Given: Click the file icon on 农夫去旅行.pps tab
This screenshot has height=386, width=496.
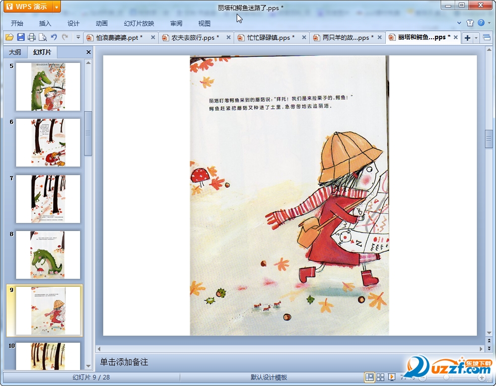Looking at the screenshot, I should pyautogui.click(x=166, y=38).
